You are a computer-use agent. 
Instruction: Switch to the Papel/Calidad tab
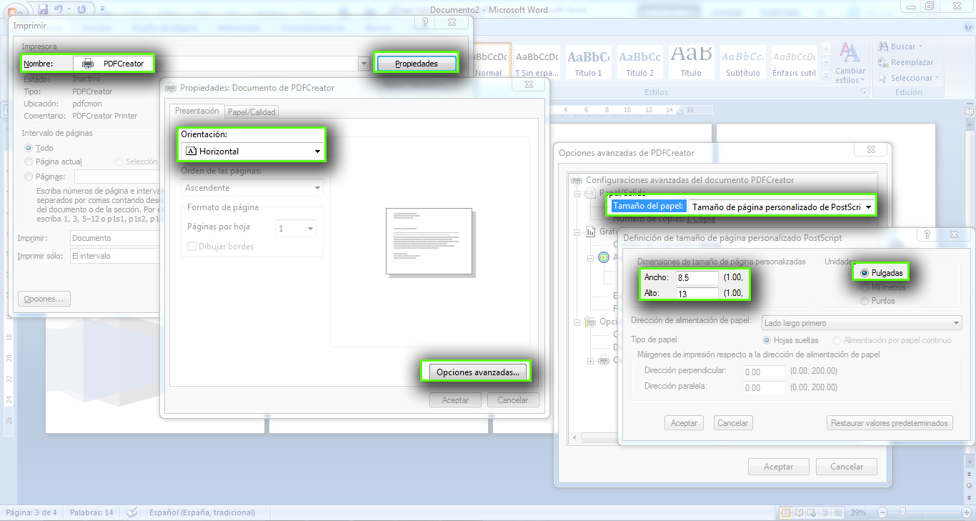(x=252, y=111)
